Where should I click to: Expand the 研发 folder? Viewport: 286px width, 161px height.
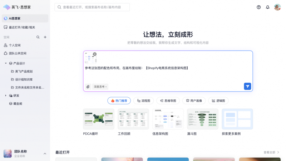coord(6,96)
